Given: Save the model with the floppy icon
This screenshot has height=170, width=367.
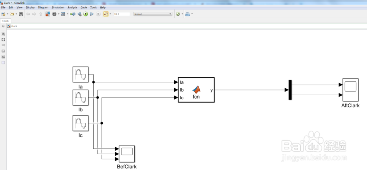Looking at the screenshot, I should click(x=21, y=14).
